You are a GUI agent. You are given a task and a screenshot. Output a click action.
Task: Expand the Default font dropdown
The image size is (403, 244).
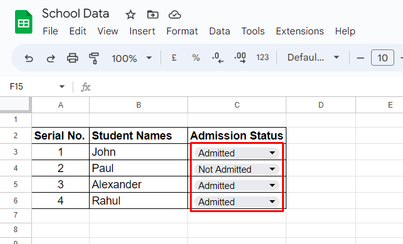tap(313, 58)
